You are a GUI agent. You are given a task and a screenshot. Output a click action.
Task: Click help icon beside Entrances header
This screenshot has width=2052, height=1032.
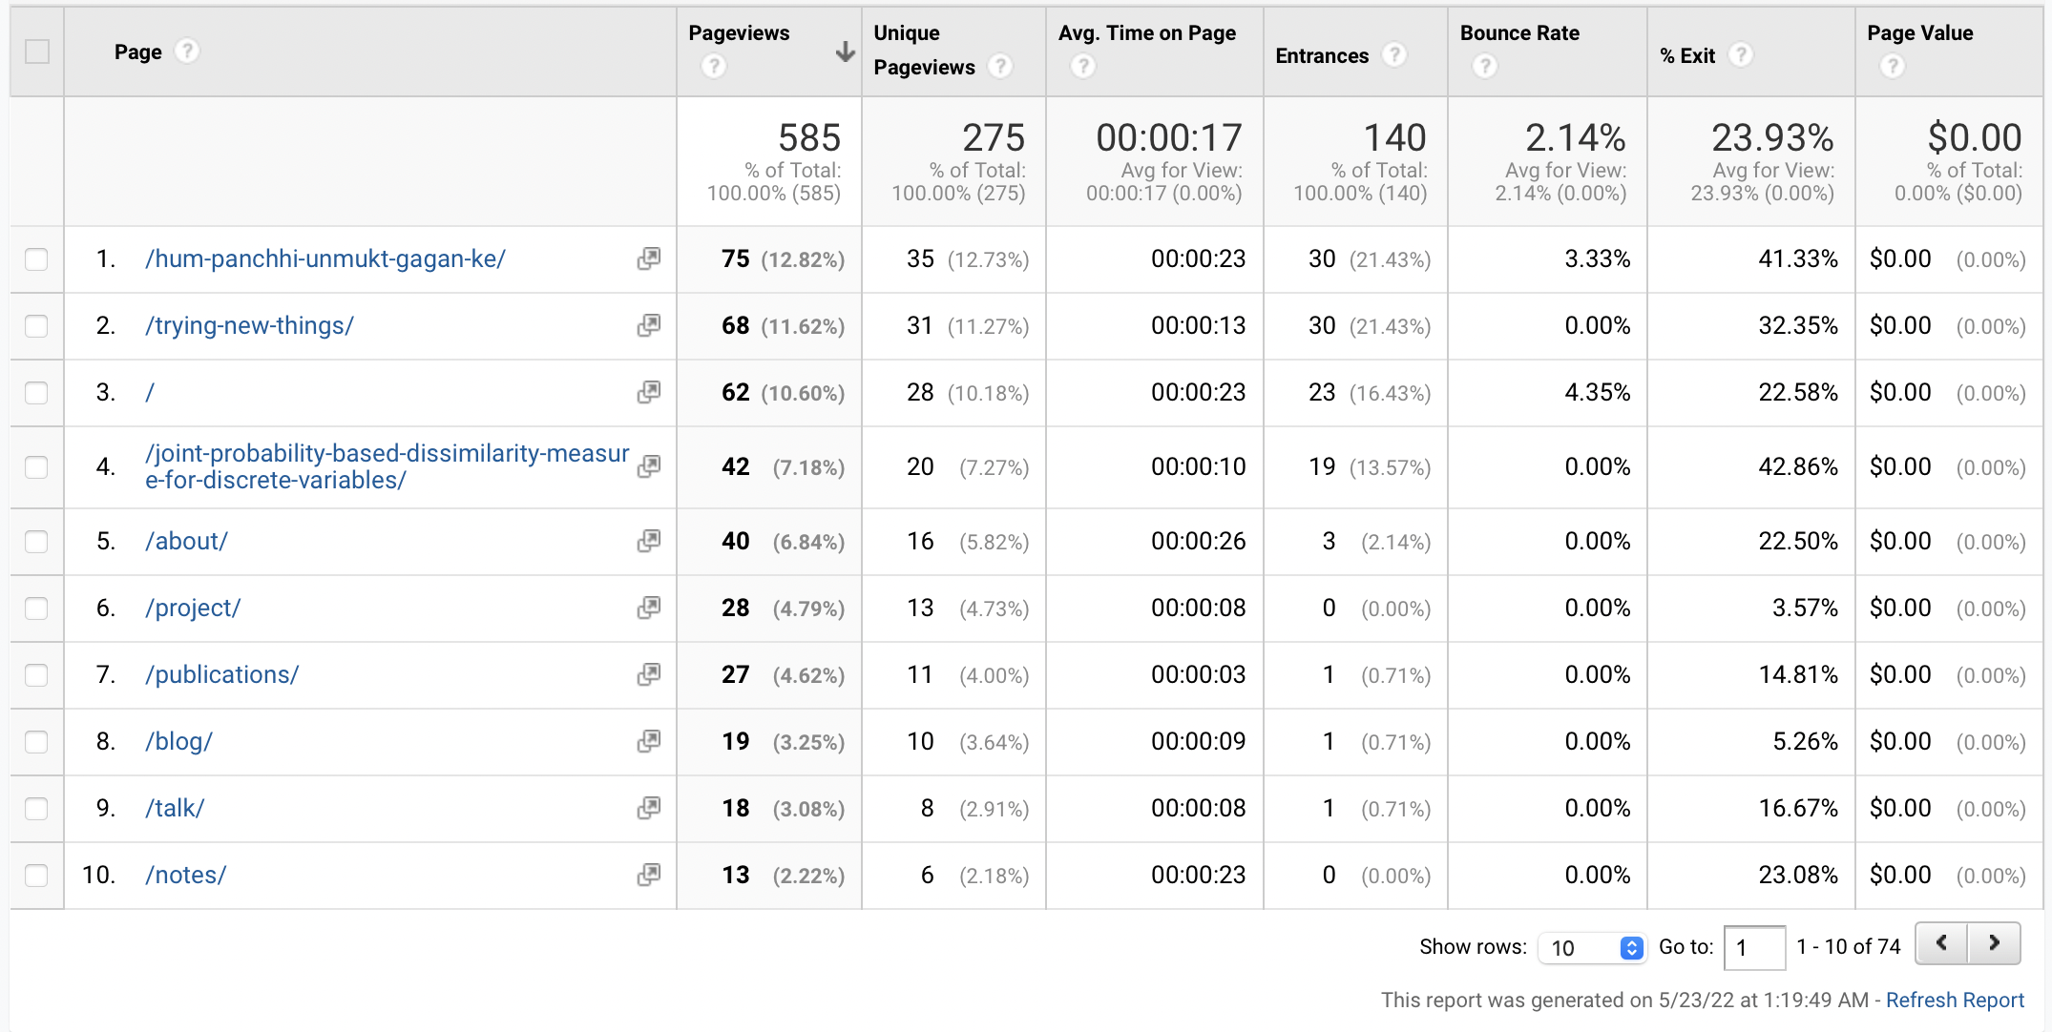pyautogui.click(x=1394, y=55)
